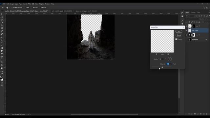Select the Gradient tool
The width and height of the screenshot is (210, 118).
2,48
